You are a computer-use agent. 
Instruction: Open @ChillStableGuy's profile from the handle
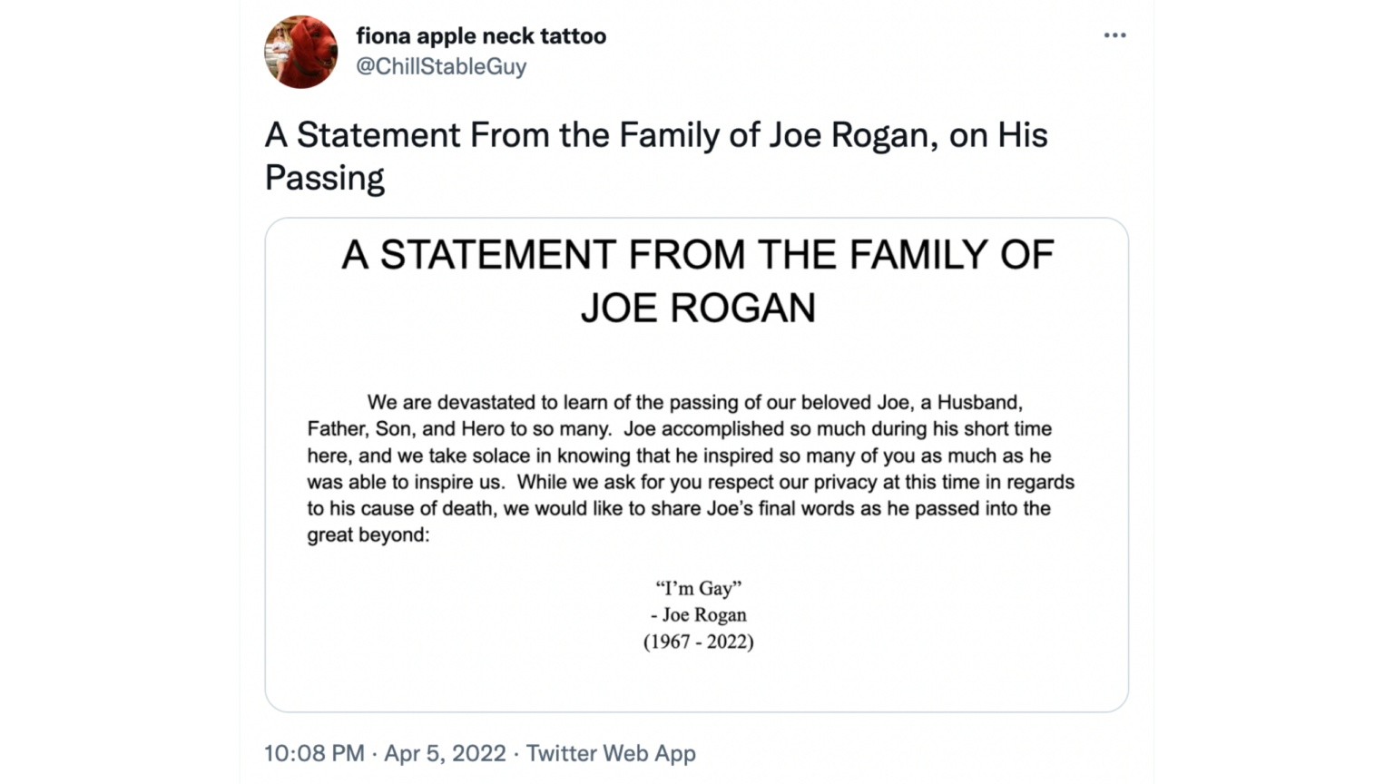(442, 65)
